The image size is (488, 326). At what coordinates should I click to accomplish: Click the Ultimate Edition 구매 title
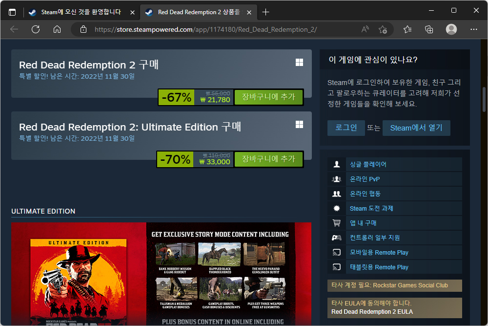click(x=130, y=127)
